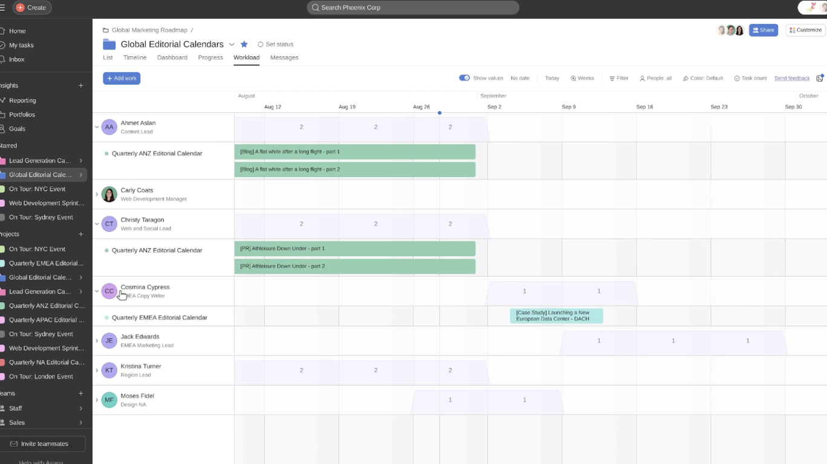Viewport: 827px width, 464px height.
Task: Click the Search Phoenix Corp field
Action: click(412, 7)
